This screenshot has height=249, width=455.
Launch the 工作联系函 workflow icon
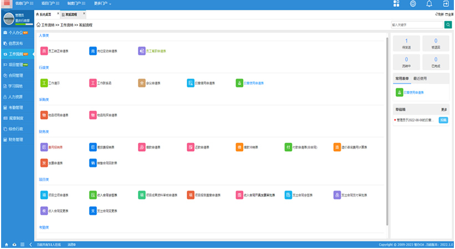[93, 83]
